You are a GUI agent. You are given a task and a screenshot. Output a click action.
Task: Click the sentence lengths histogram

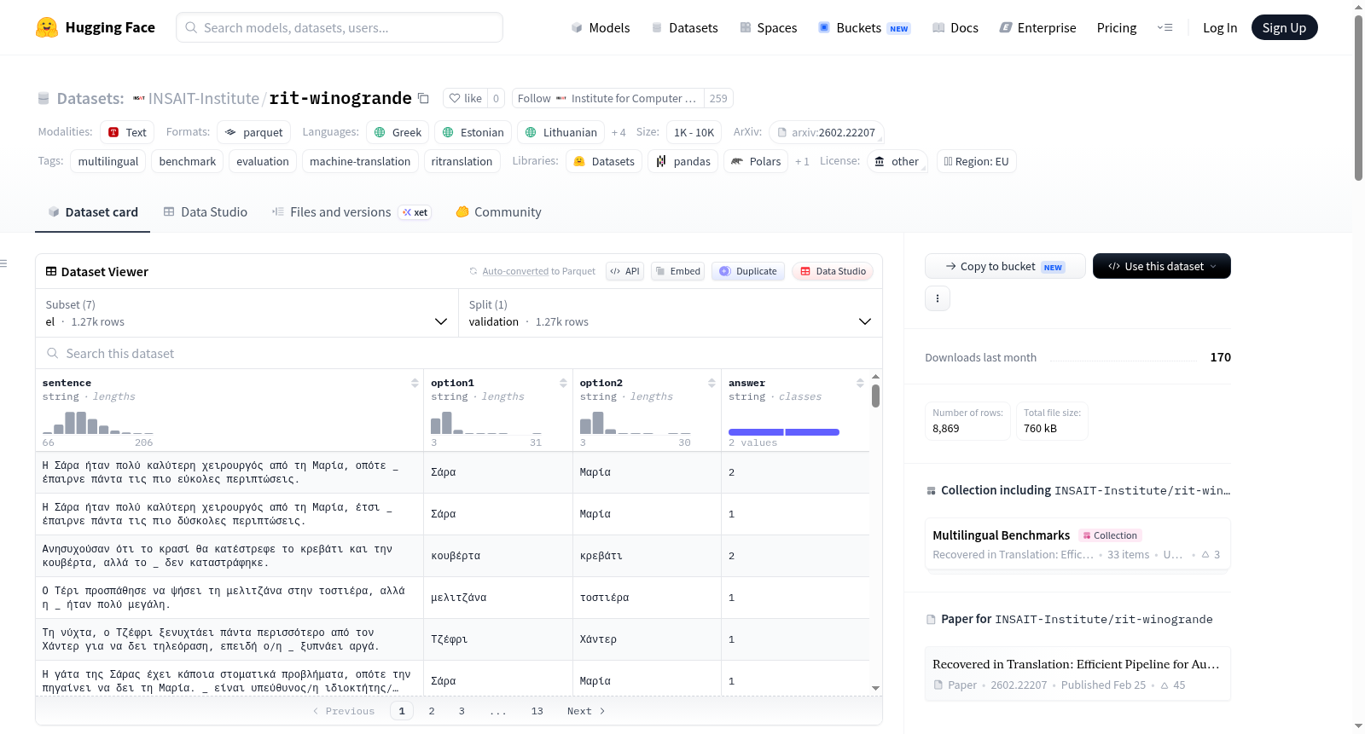pyautogui.click(x=98, y=423)
